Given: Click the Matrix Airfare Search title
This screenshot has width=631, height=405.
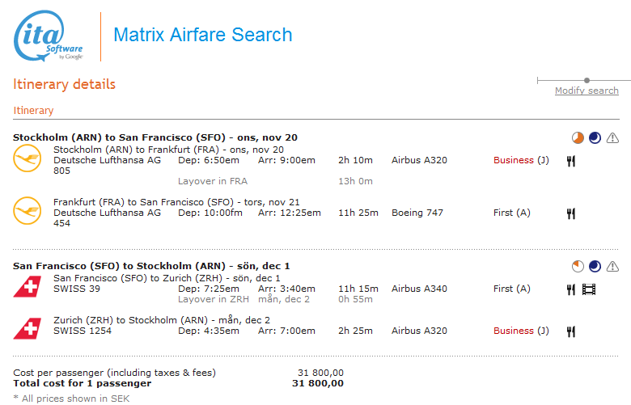Looking at the screenshot, I should (x=202, y=36).
